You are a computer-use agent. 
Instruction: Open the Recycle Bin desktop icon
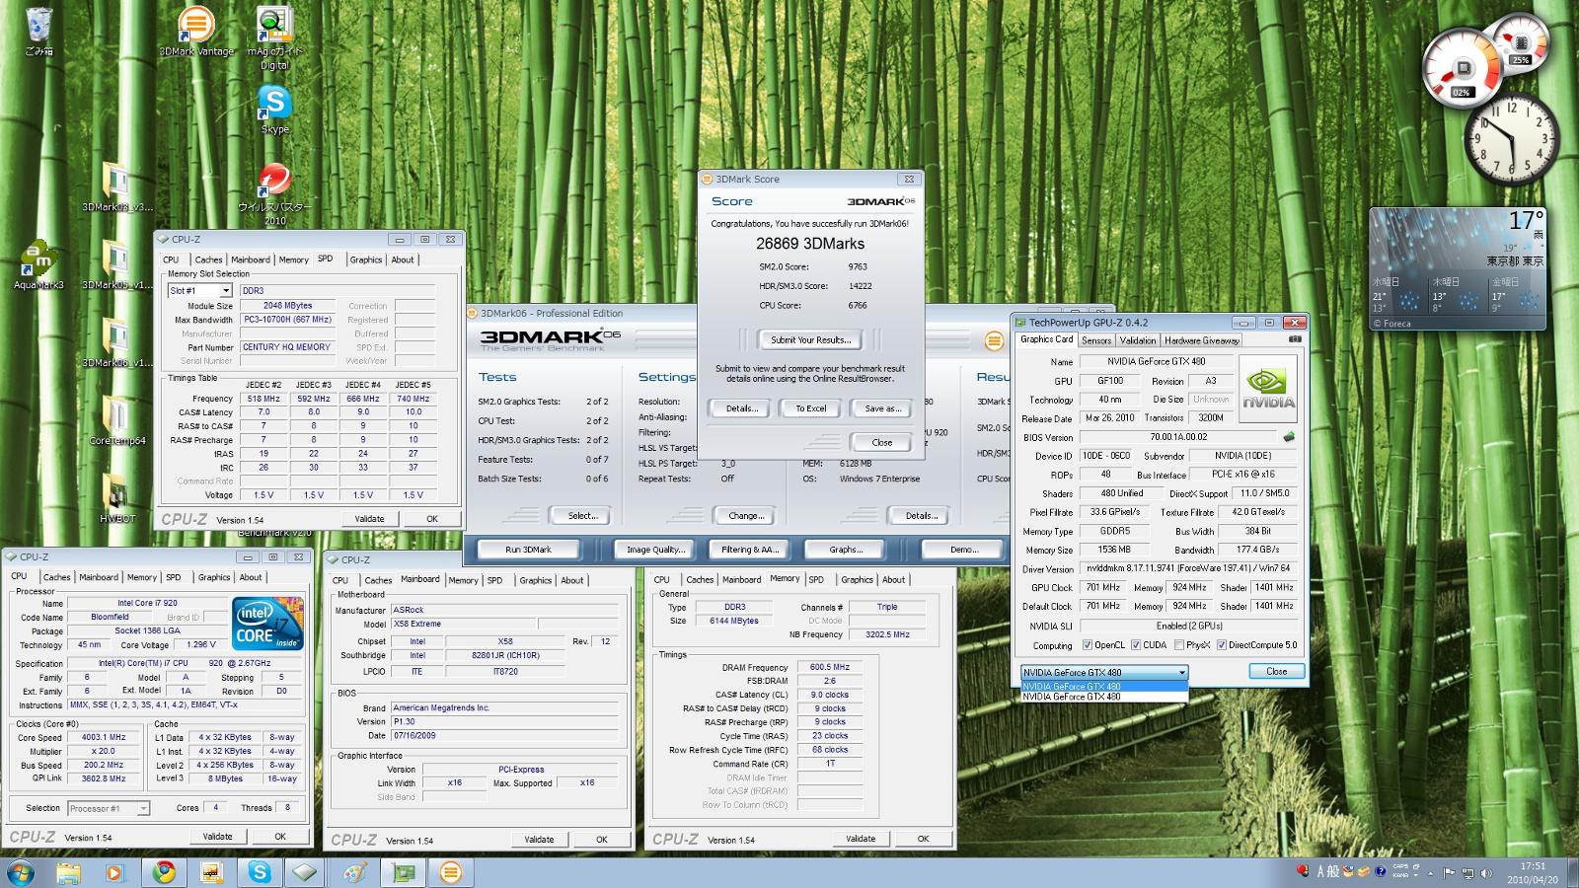tap(39, 32)
